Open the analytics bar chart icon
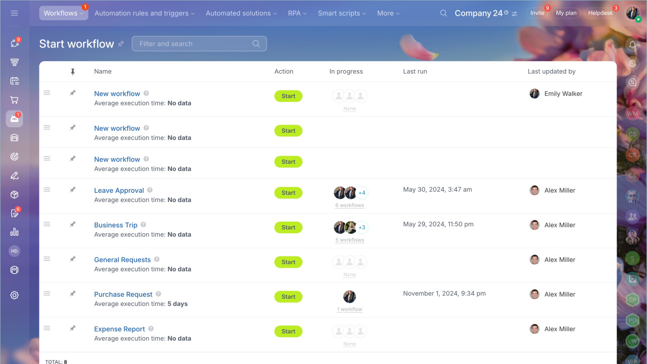647x364 pixels. tap(14, 232)
